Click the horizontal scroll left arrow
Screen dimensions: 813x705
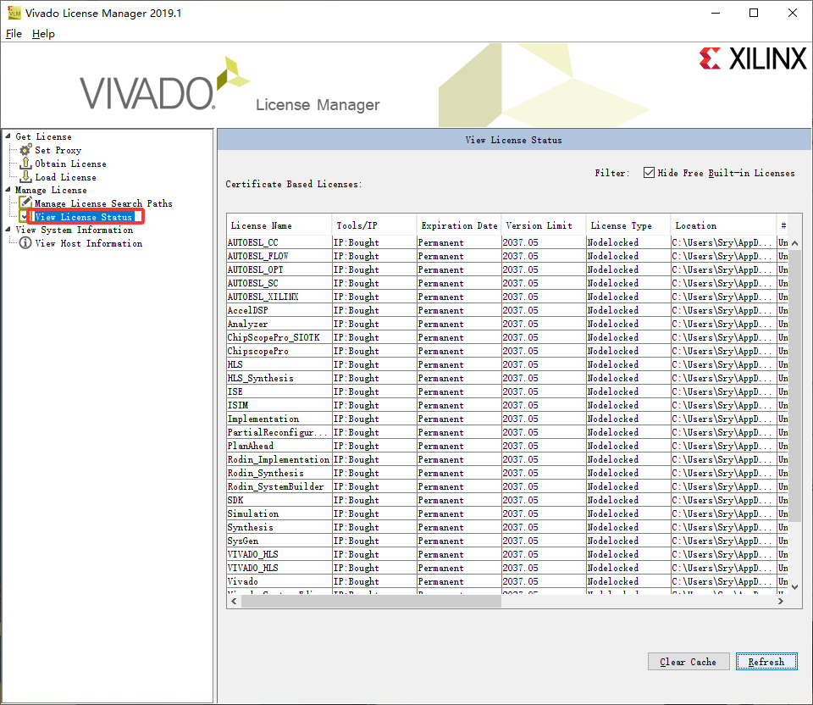[234, 602]
